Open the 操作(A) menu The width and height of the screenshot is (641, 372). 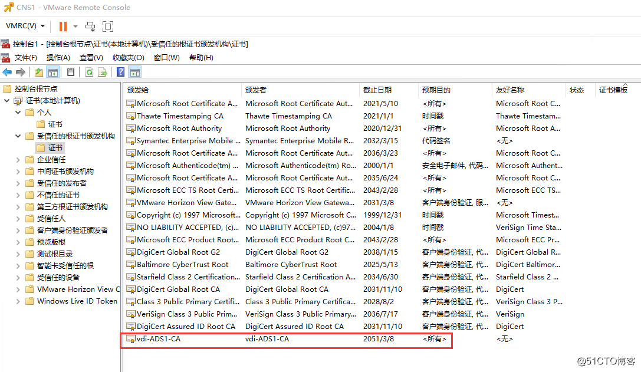(x=58, y=58)
